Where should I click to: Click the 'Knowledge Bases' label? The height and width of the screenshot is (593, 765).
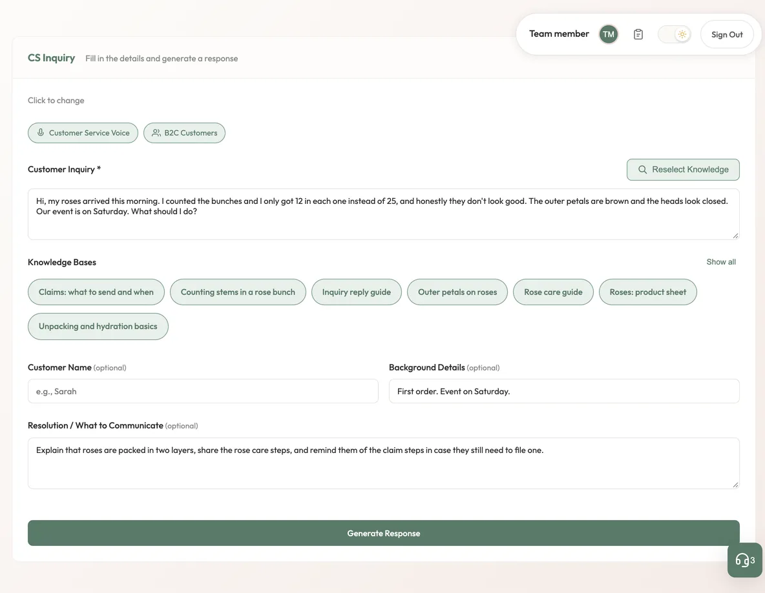point(62,262)
